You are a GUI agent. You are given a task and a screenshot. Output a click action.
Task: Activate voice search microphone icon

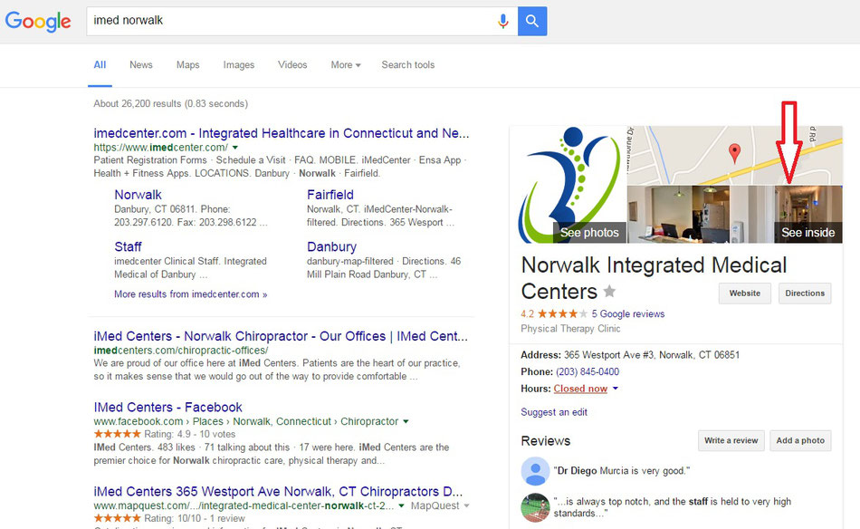(502, 22)
